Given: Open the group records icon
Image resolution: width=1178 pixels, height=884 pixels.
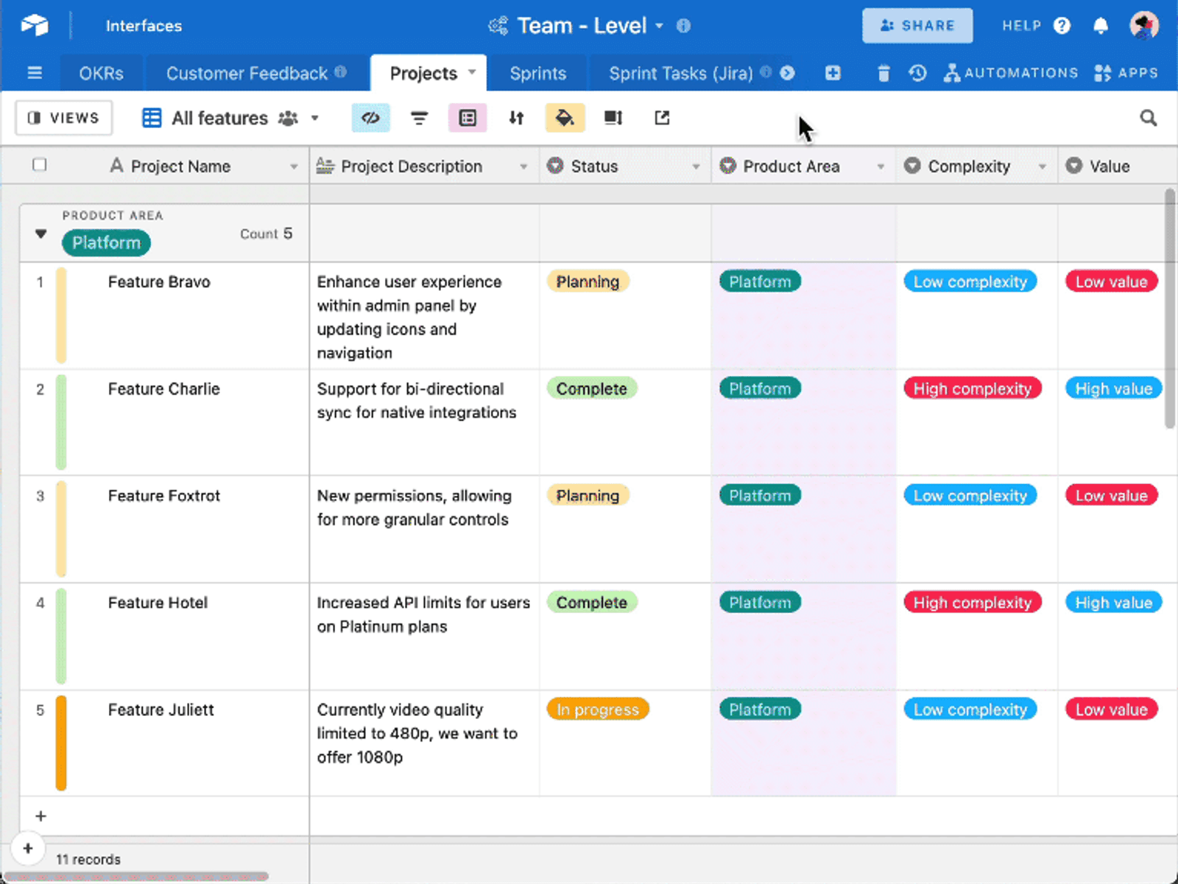Looking at the screenshot, I should pos(468,118).
